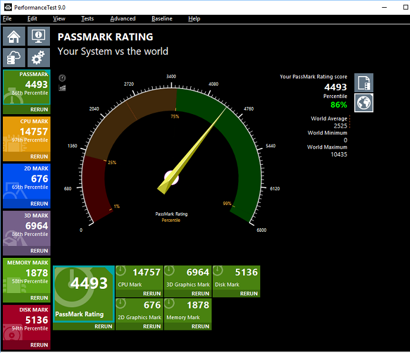Click the cloud baseline manager icon

point(15,58)
